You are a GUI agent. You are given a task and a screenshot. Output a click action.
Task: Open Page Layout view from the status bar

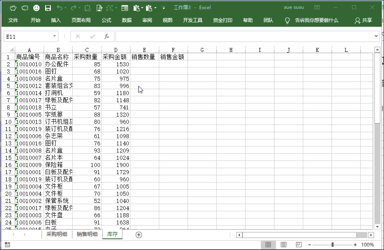(x=284, y=244)
